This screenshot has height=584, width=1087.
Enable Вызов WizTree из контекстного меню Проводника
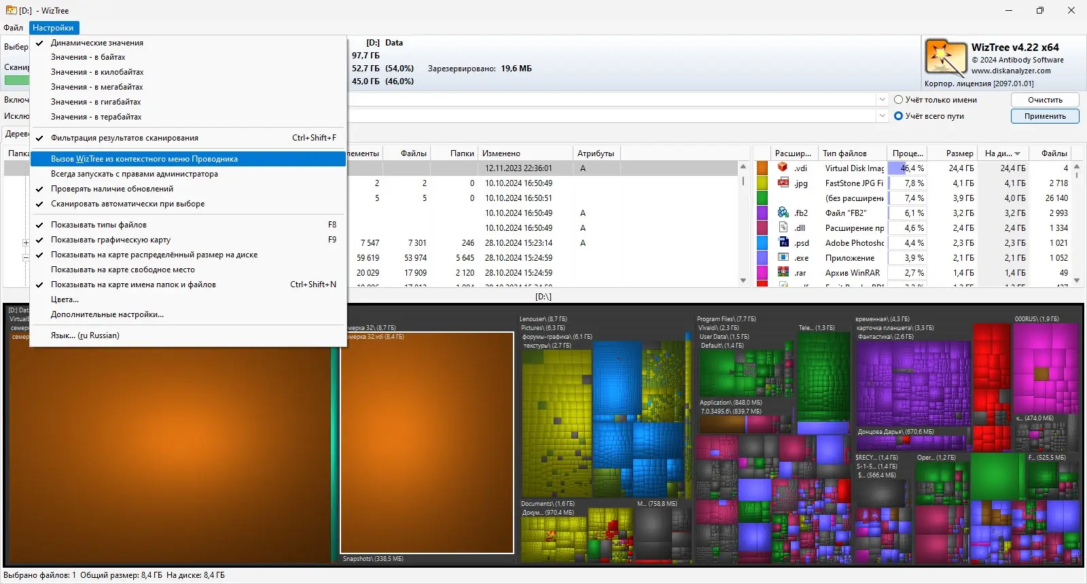(x=188, y=159)
